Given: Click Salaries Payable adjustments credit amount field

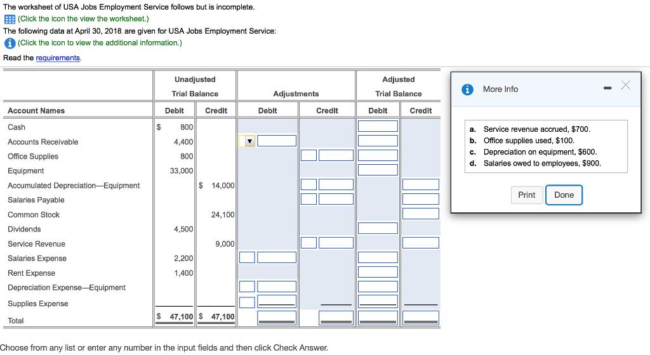Looking at the screenshot, I should (336, 199).
